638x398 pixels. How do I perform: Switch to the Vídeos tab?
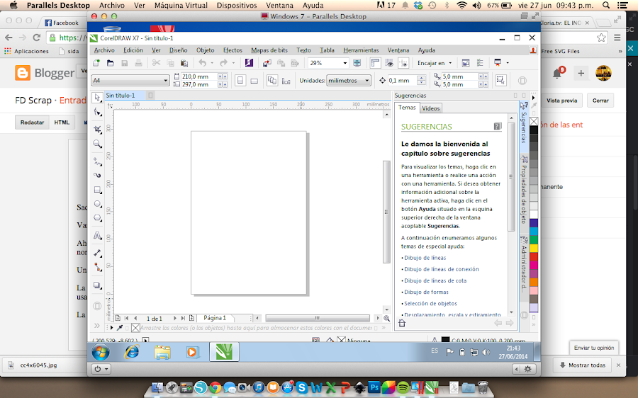(430, 108)
